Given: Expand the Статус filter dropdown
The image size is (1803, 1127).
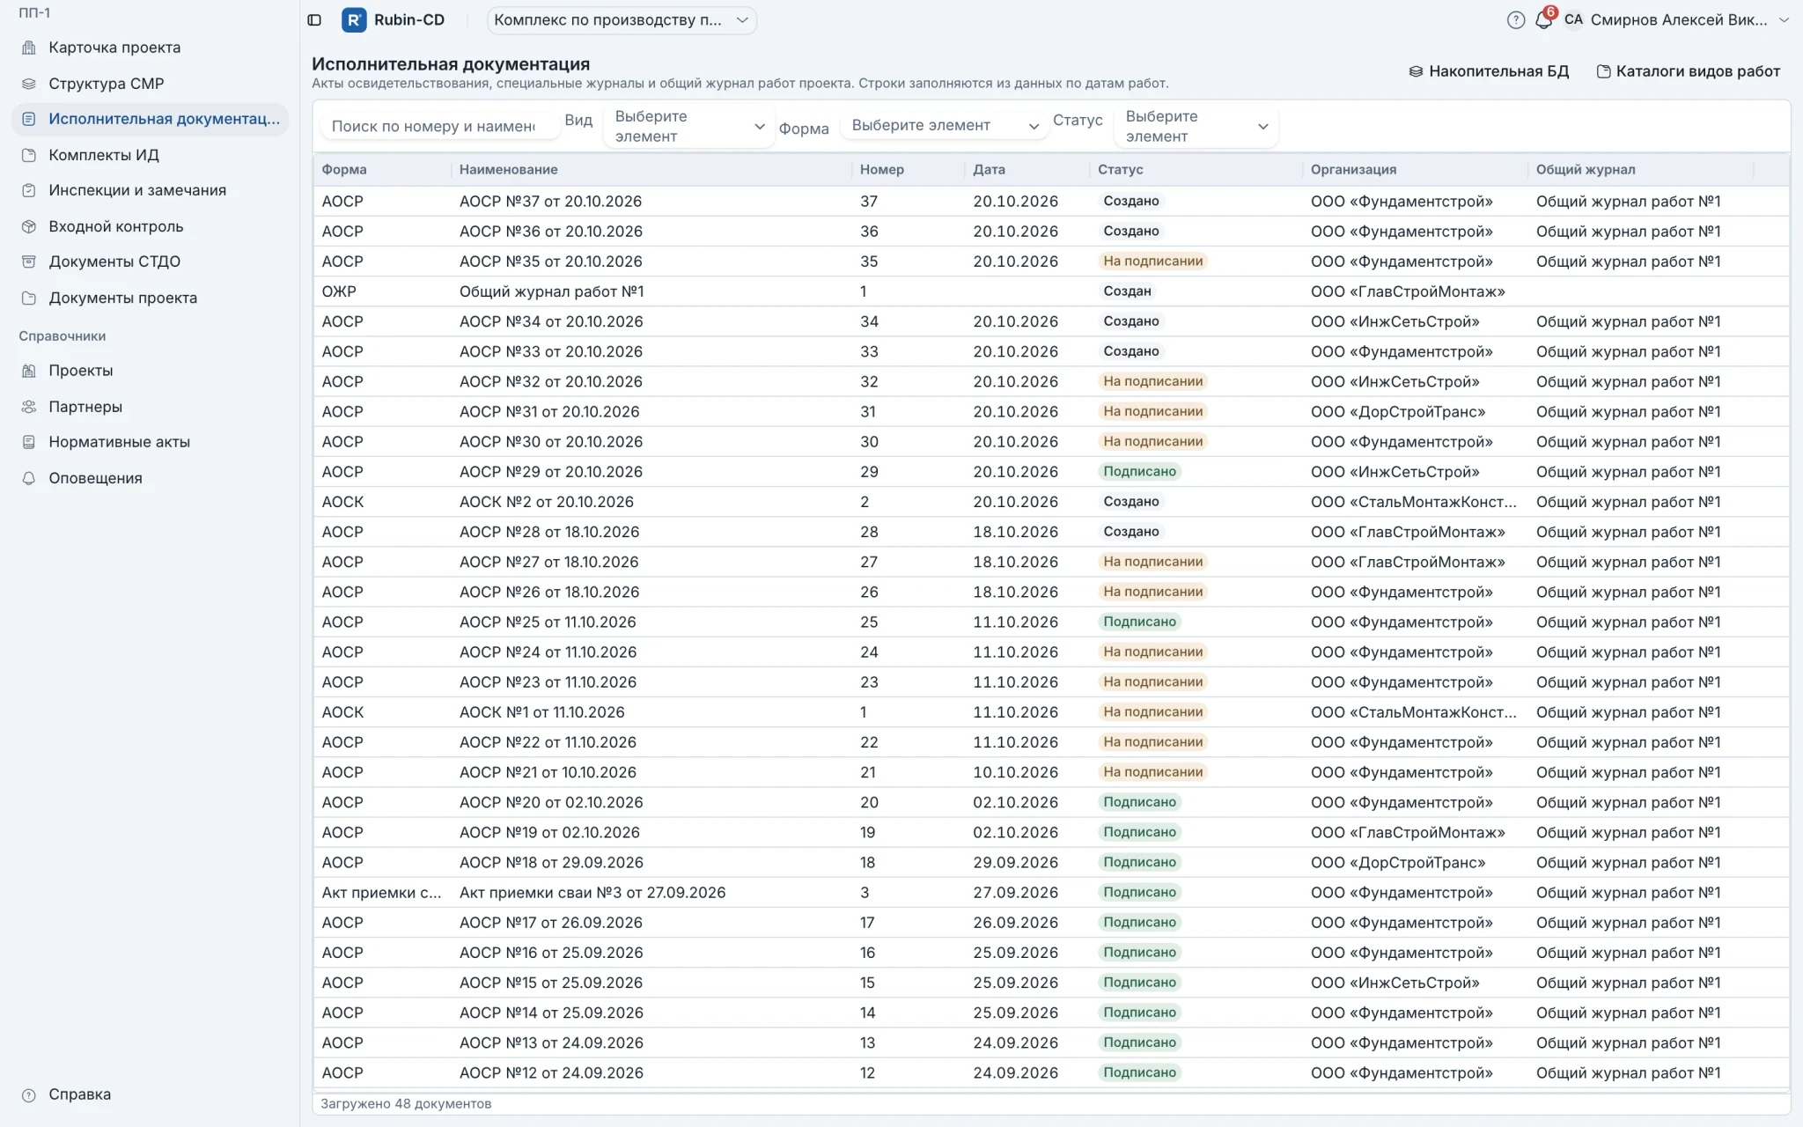Looking at the screenshot, I should coord(1196,126).
